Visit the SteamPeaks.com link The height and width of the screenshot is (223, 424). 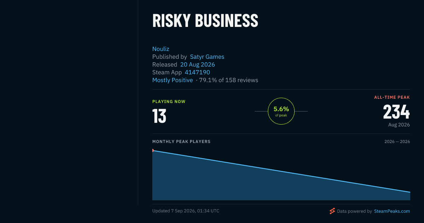tap(392, 211)
